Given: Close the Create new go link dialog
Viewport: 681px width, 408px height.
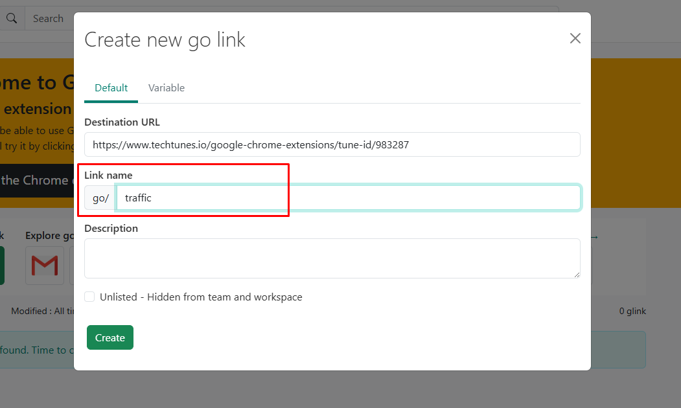Looking at the screenshot, I should (x=575, y=39).
